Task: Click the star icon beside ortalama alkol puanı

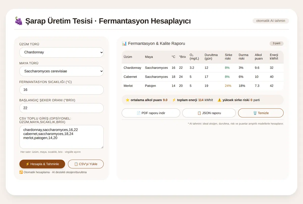Action: tap(128, 100)
